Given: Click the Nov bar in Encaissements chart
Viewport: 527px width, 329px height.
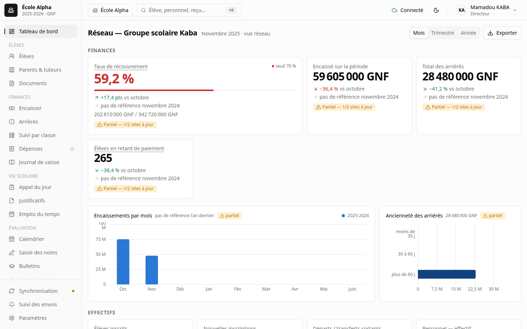Looking at the screenshot, I should pyautogui.click(x=152, y=270).
